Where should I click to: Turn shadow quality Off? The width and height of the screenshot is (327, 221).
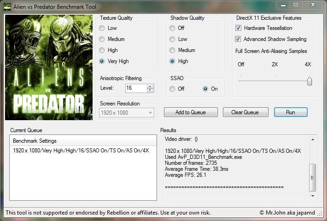173,28
